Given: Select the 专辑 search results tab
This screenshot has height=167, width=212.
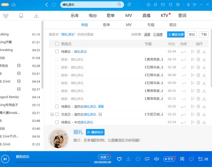Looking at the screenshot, I should (x=151, y=25).
